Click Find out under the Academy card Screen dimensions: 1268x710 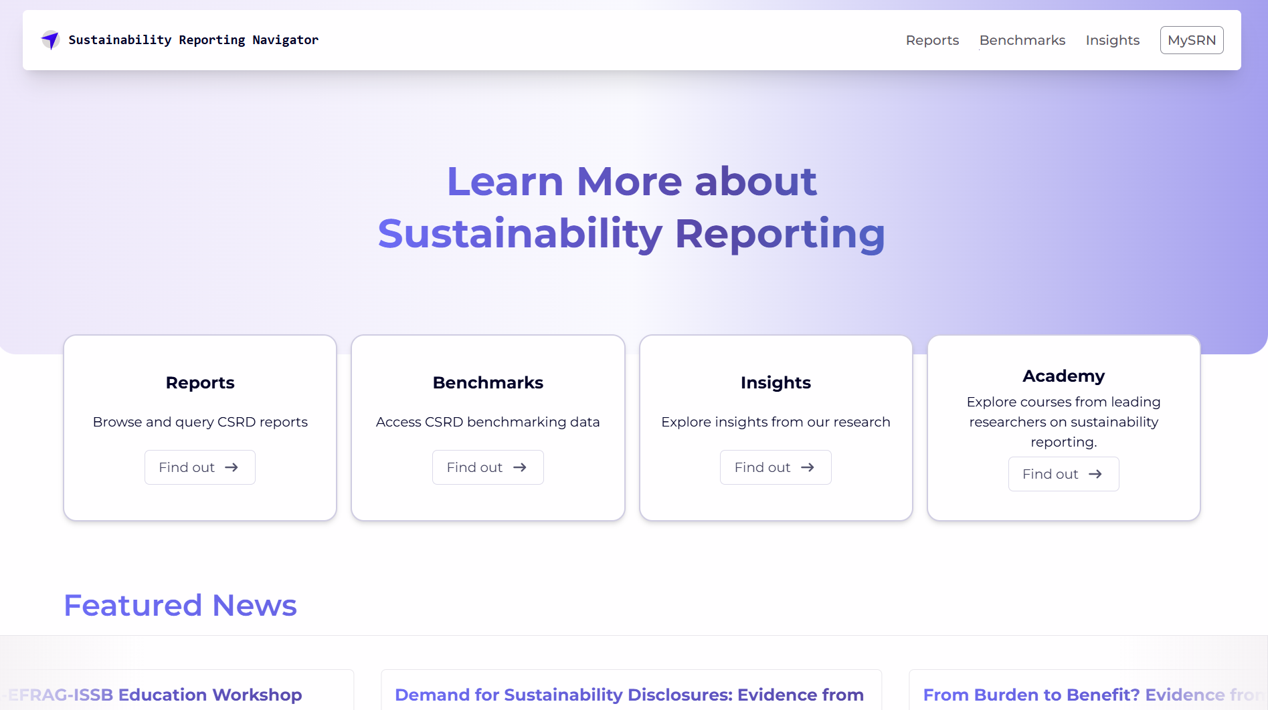point(1063,473)
